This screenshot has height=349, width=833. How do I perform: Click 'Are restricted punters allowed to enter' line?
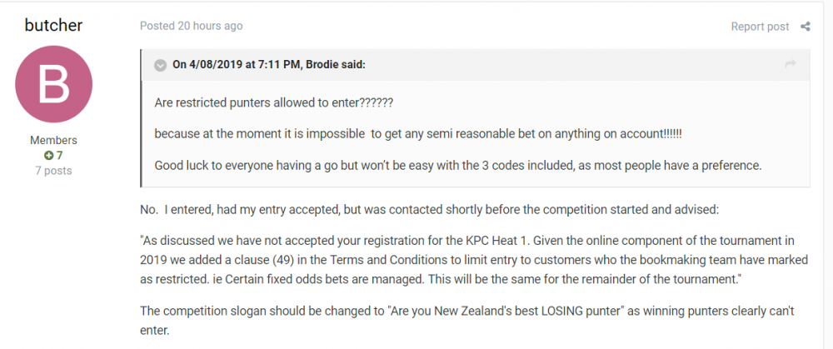tap(273, 102)
